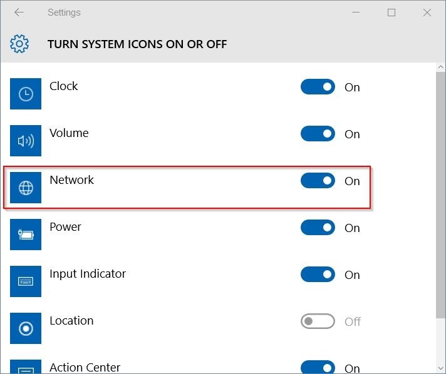The width and height of the screenshot is (446, 374).
Task: Click the Action Center icon tile
Action: coord(26,367)
